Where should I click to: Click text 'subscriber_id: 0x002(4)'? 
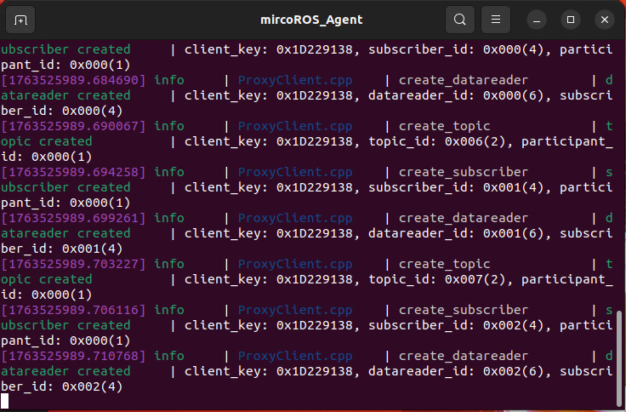coord(456,325)
